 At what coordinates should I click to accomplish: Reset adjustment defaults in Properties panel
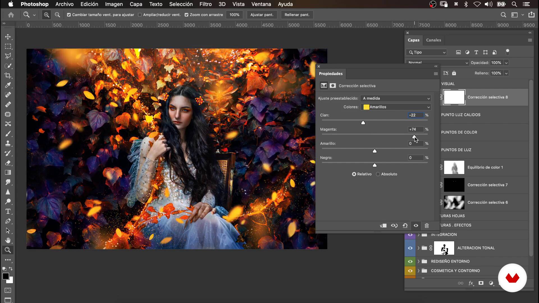coord(405,226)
